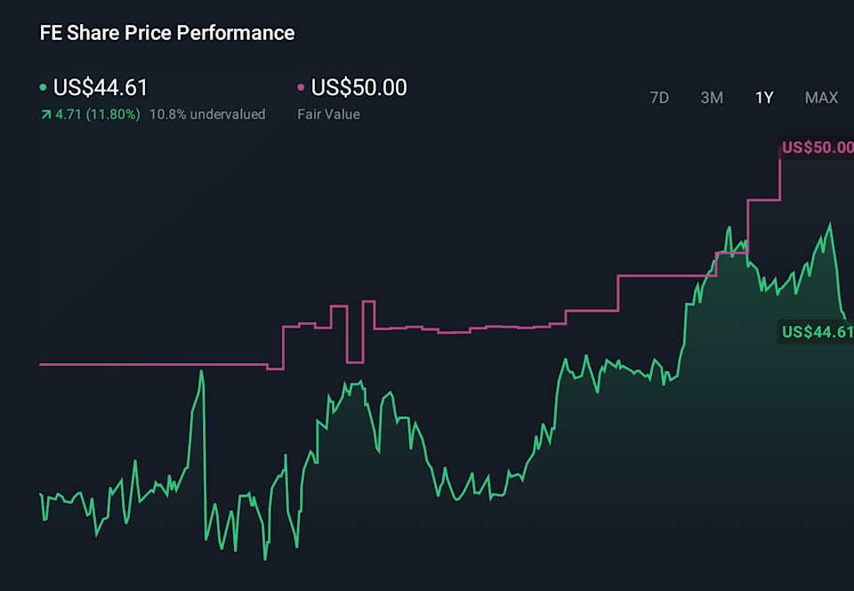Switch to the 3M time range
The image size is (854, 591).
712,98
